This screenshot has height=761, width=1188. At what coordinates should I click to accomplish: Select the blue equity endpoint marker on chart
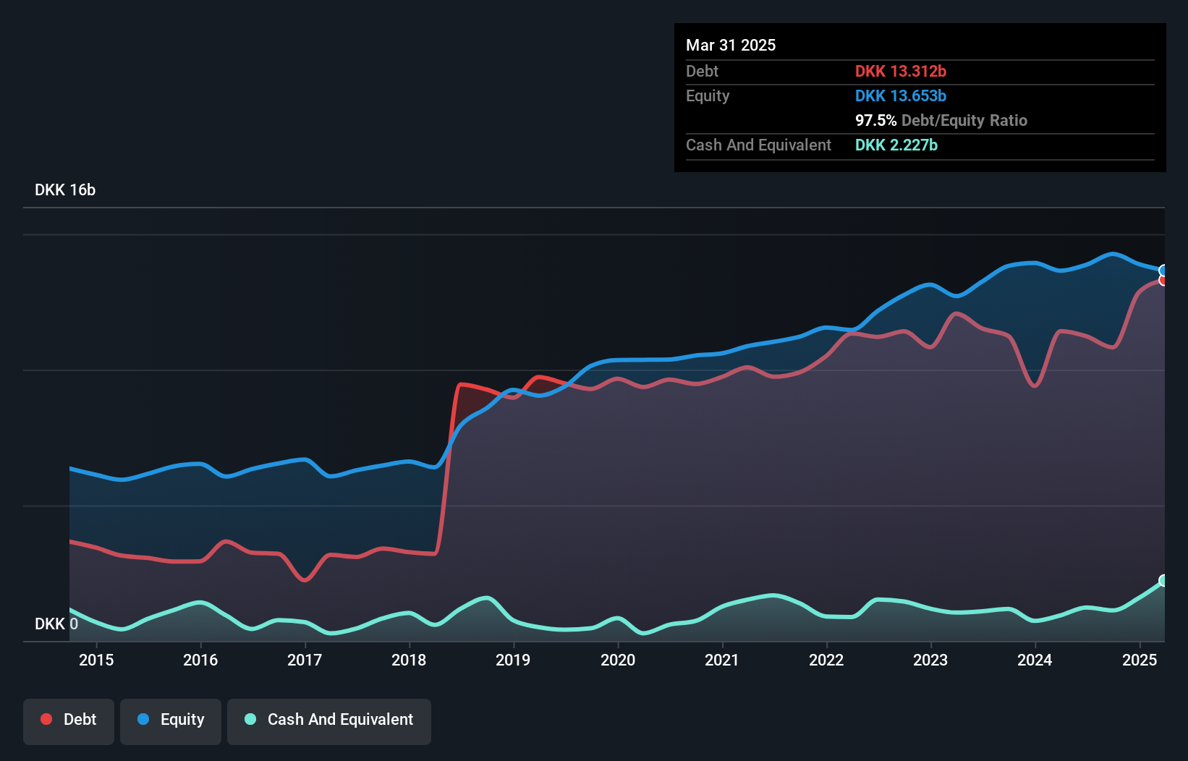pyautogui.click(x=1163, y=271)
